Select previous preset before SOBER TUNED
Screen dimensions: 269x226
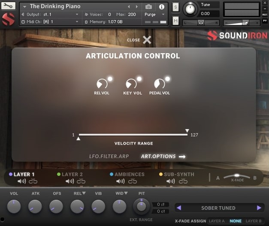pos(179,208)
